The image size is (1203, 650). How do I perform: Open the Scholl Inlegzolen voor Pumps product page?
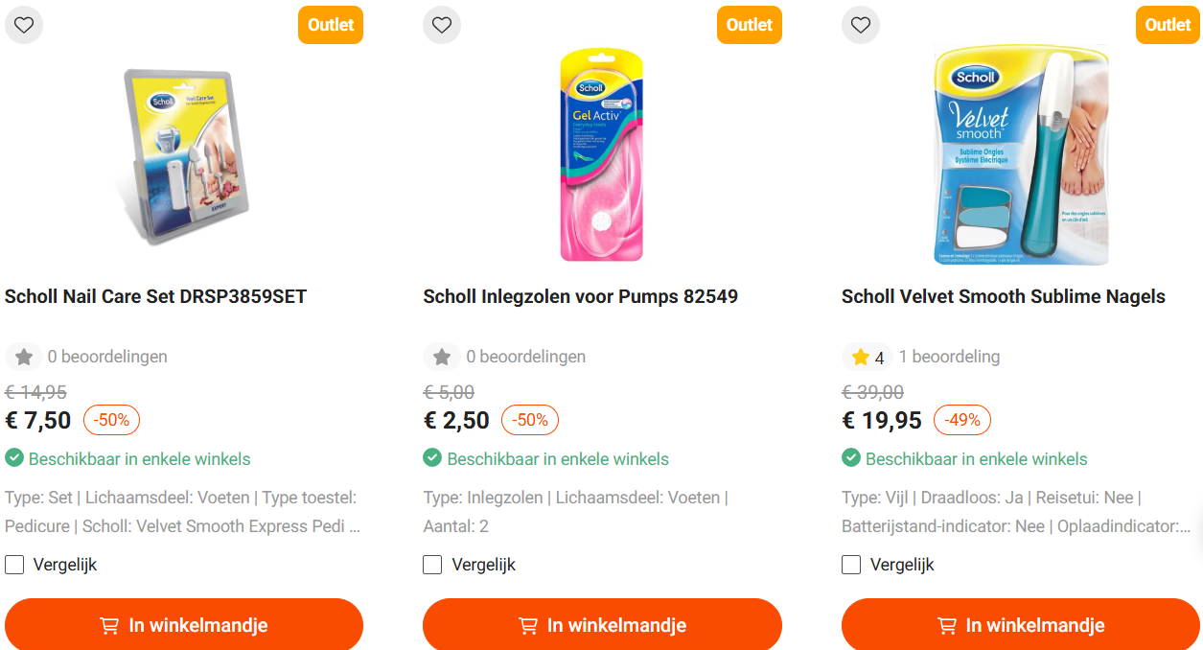580,296
